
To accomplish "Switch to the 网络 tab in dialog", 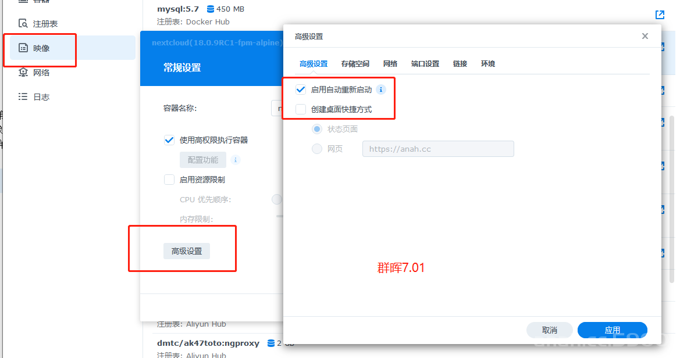I will (x=390, y=64).
